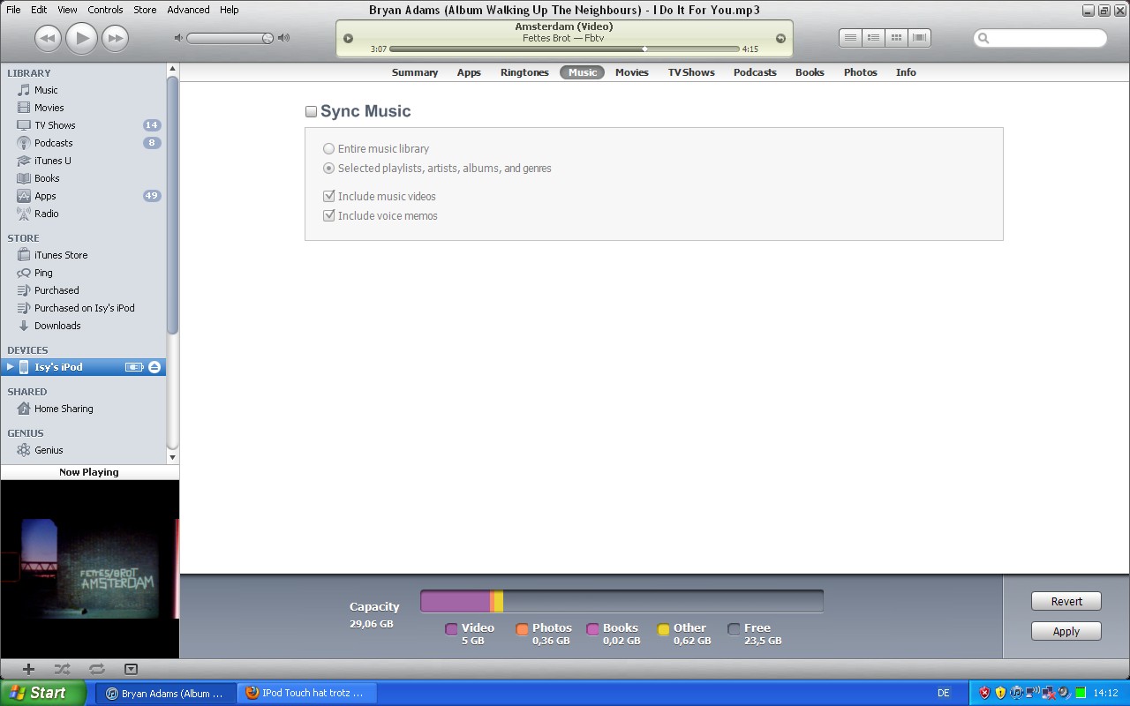Switch to Cover Flow view

[x=919, y=38]
